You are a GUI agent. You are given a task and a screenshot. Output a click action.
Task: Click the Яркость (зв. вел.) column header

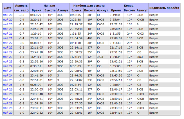pyautogui.click(x=21, y=8)
